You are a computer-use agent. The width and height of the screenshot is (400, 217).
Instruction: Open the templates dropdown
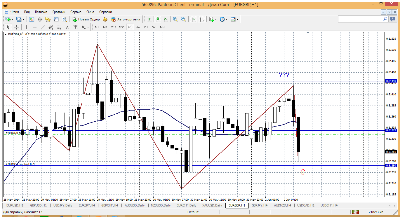234,19
